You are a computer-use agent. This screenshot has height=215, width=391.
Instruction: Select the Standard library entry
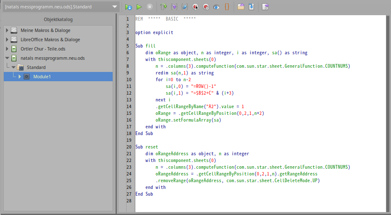(x=36, y=67)
